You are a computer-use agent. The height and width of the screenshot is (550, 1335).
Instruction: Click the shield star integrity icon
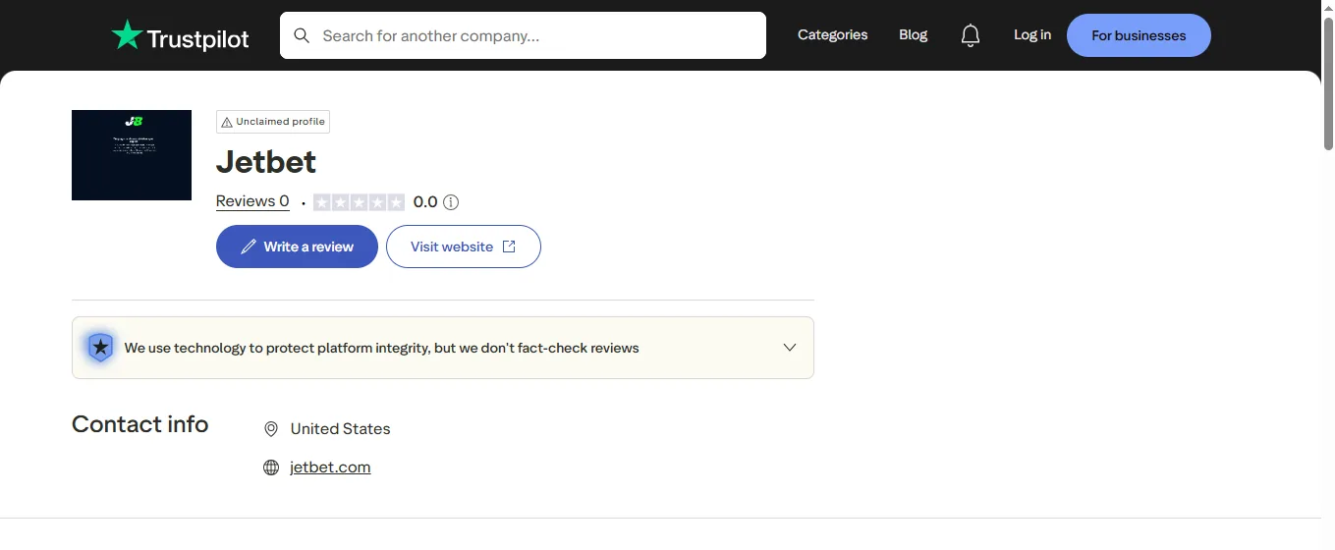coord(100,348)
